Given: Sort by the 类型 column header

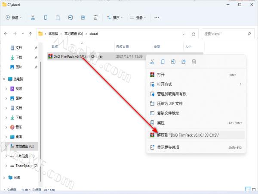Looking at the screenshot, I should click(x=157, y=47).
